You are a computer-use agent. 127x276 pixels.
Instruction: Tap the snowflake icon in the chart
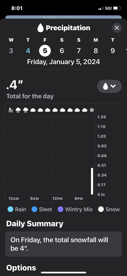(x=92, y=110)
